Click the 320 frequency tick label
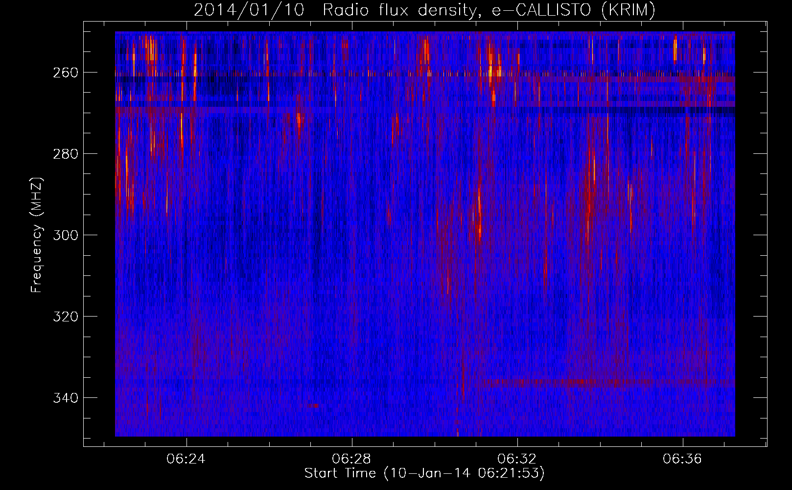The height and width of the screenshot is (490, 792). pyautogui.click(x=65, y=317)
